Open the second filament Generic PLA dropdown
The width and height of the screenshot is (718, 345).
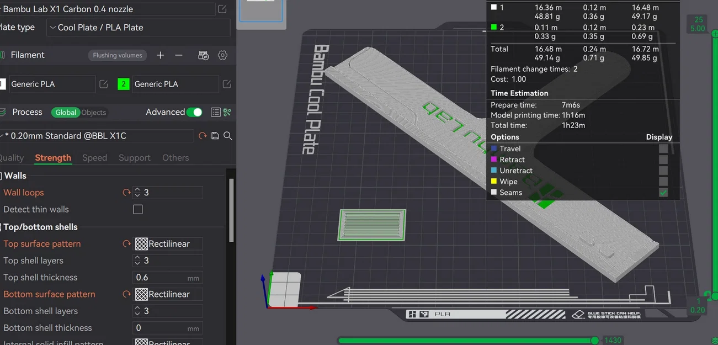pyautogui.click(x=175, y=84)
